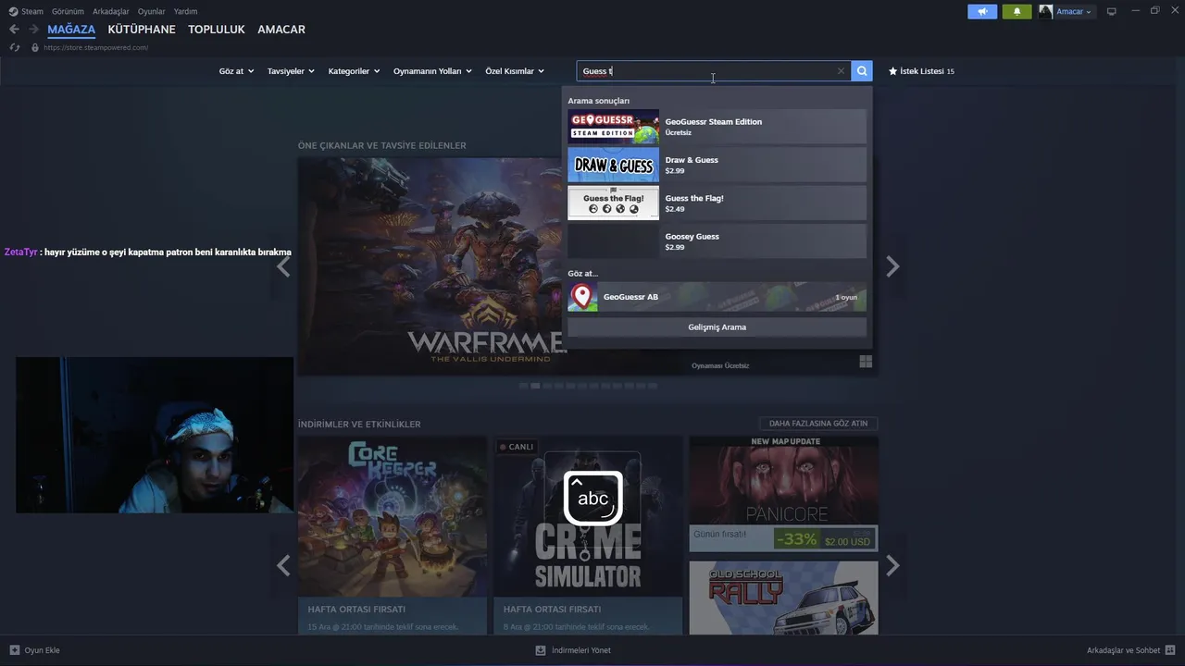Open the Panicore daily deal card
The height and width of the screenshot is (666, 1185).
point(783,494)
